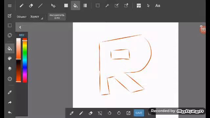Click the rotate canvas icon in sidebar
210x118 pixels.
click(10, 35)
